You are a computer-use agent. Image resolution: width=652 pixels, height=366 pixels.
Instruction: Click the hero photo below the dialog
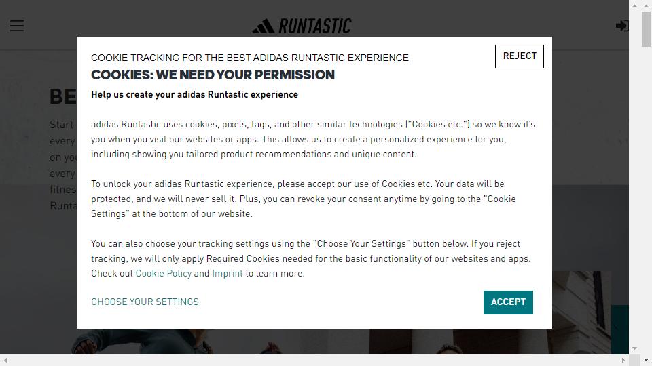(340, 344)
